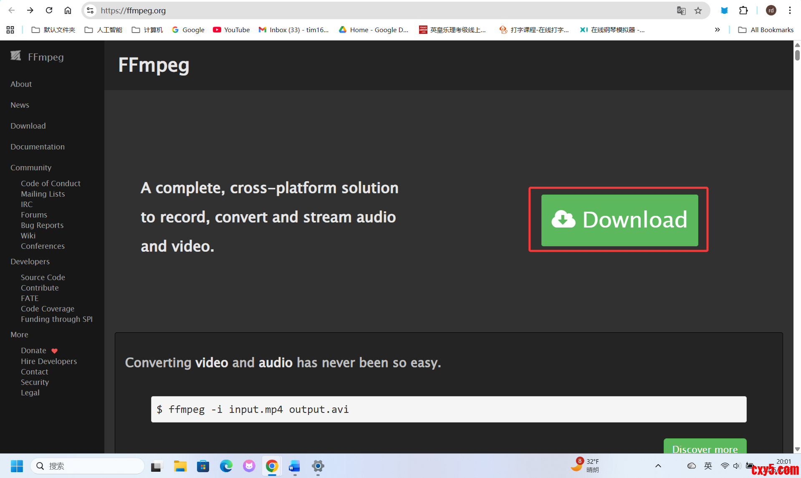The image size is (801, 478).
Task: Open Microsoft Store from the taskbar
Action: coord(203,466)
